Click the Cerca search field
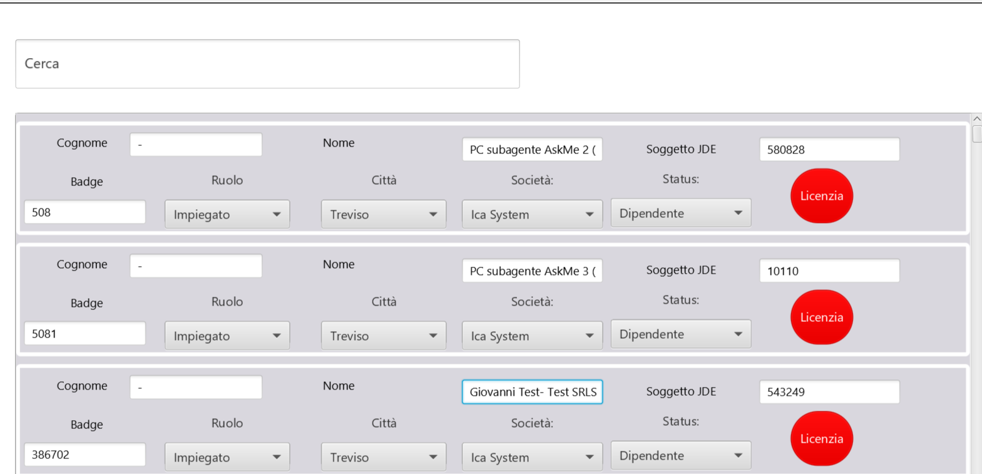 (267, 64)
